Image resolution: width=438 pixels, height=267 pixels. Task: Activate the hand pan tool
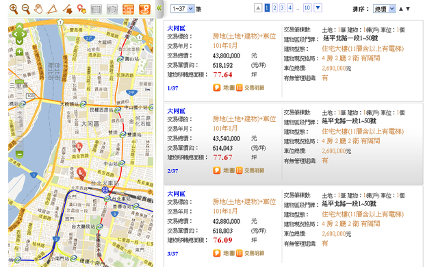38,9
